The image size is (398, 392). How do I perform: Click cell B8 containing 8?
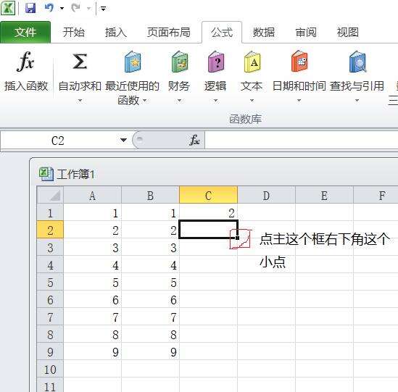point(150,335)
